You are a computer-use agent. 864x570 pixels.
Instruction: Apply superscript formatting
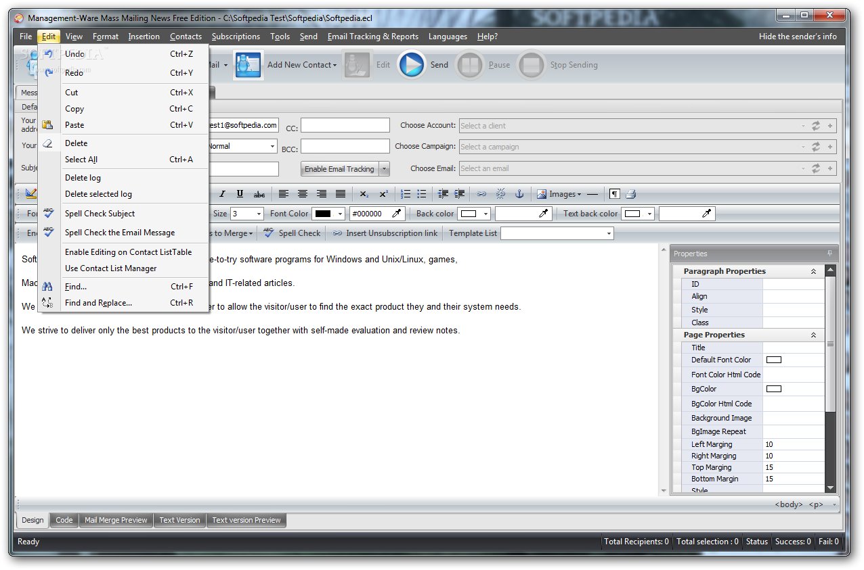point(383,194)
